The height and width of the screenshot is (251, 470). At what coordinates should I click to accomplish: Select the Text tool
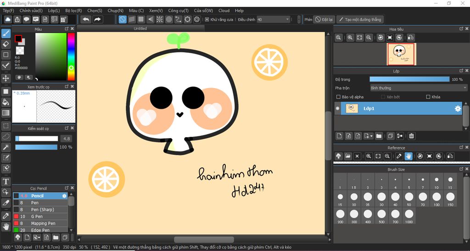click(x=6, y=182)
